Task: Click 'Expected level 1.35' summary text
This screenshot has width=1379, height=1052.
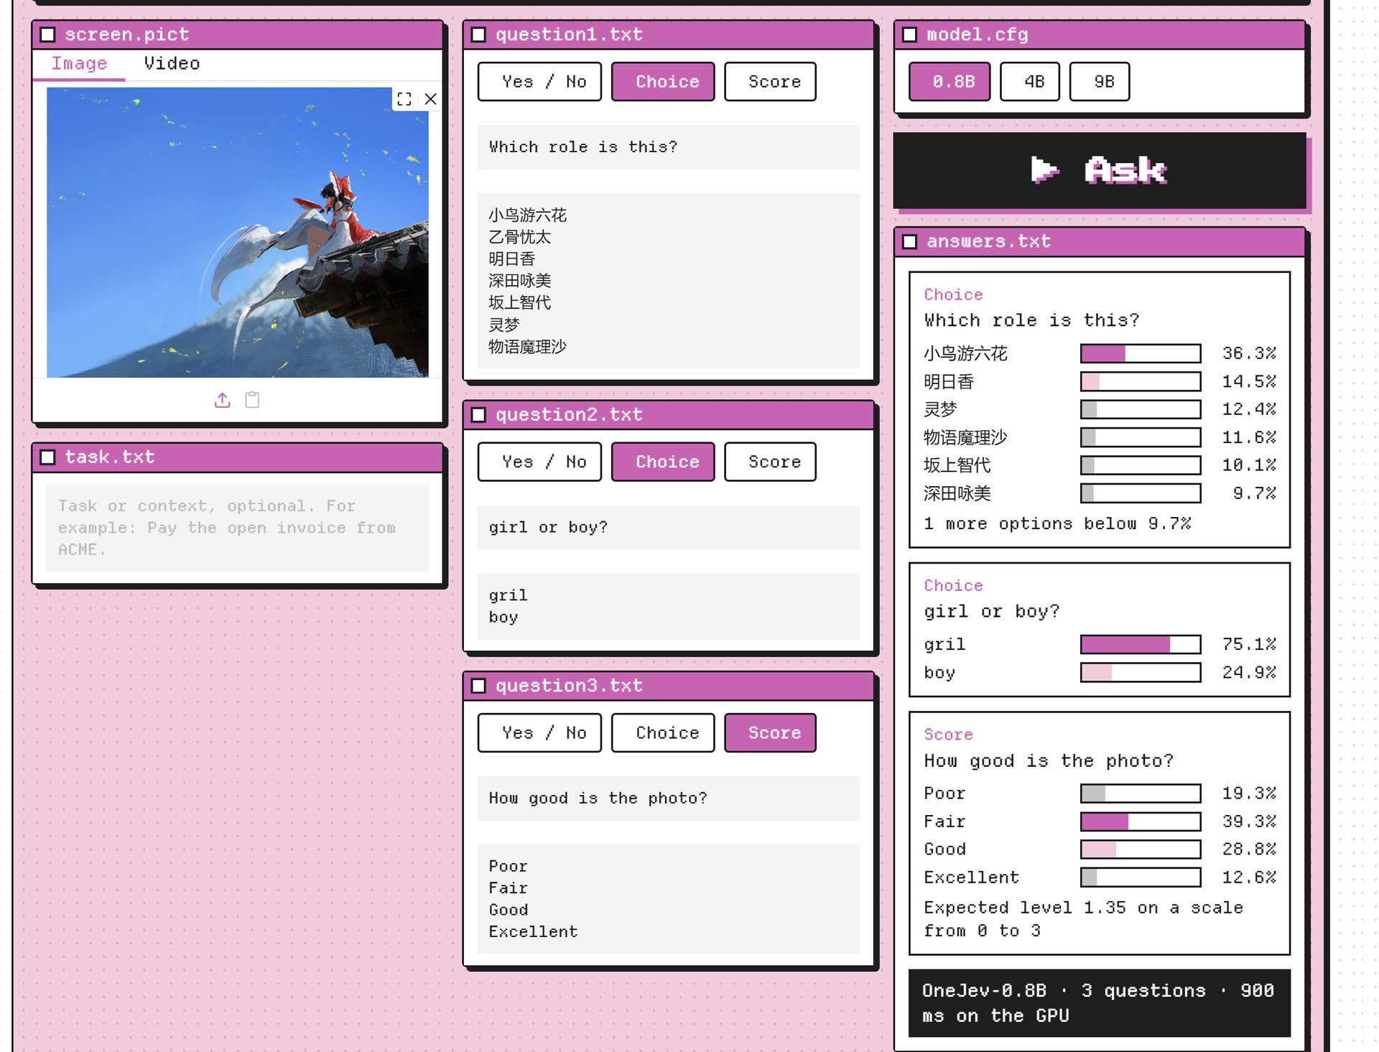Action: coord(1083,919)
